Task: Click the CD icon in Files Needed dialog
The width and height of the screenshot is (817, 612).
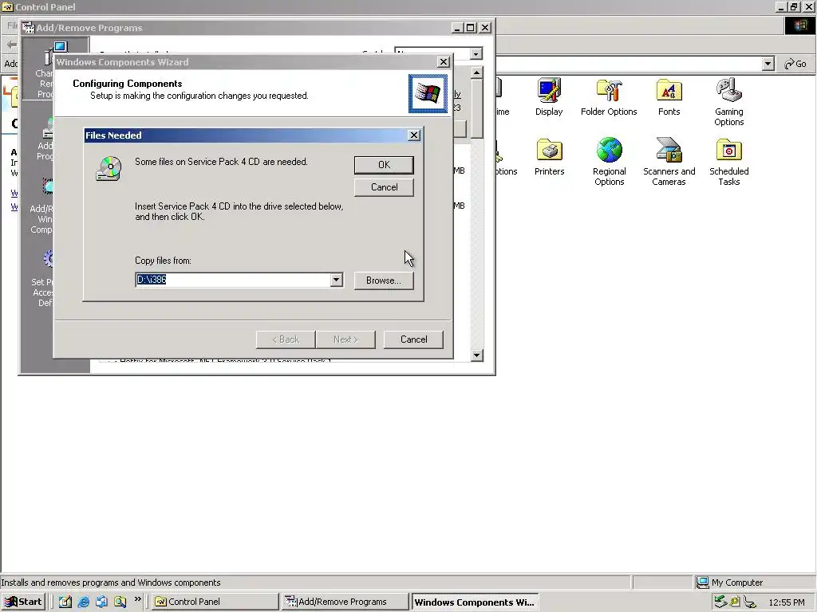Action: (109, 168)
